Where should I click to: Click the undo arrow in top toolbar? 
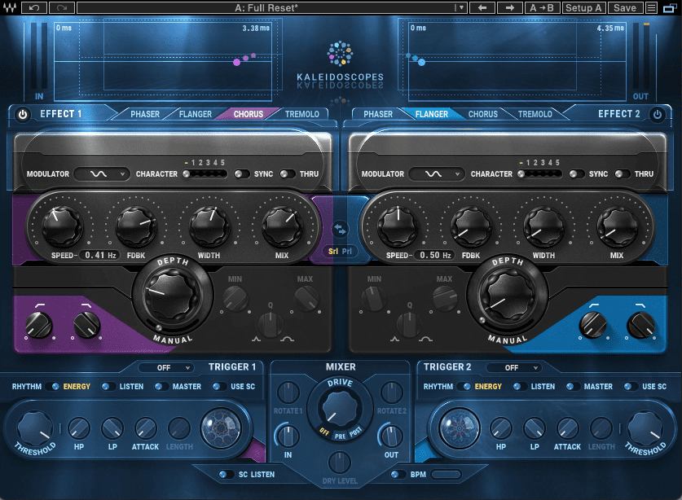(34, 7)
